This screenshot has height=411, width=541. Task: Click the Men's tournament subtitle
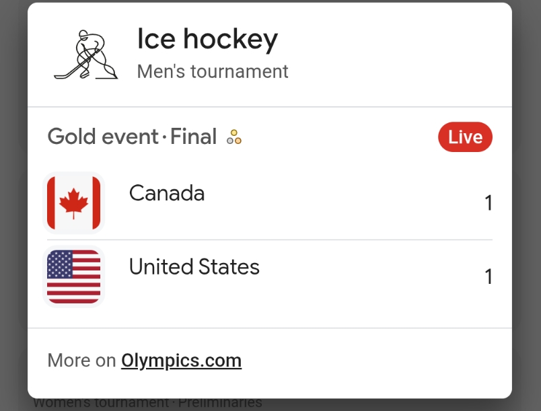(213, 71)
